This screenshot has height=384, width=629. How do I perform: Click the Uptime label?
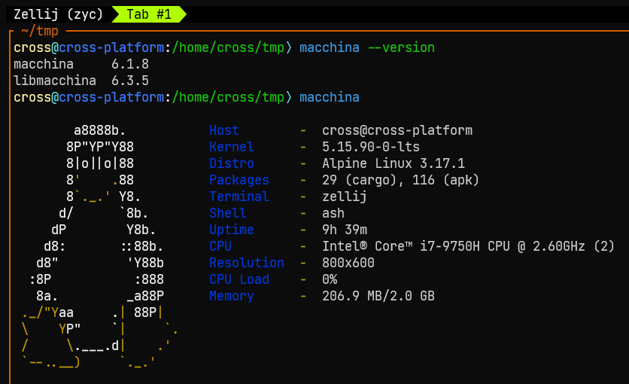click(x=232, y=230)
